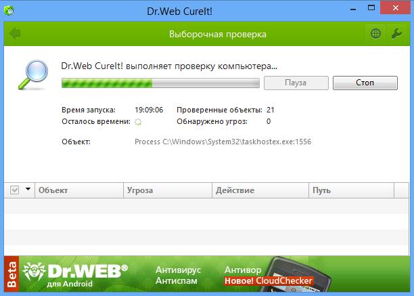Click the red Beta label on banner

pos(10,274)
